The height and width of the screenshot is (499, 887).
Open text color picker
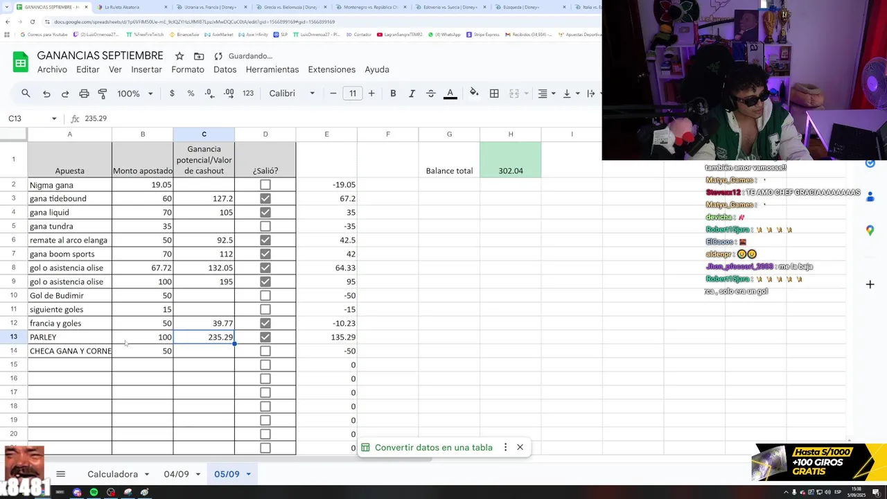pyautogui.click(x=450, y=94)
